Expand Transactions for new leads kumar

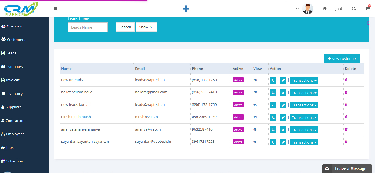[304, 105]
